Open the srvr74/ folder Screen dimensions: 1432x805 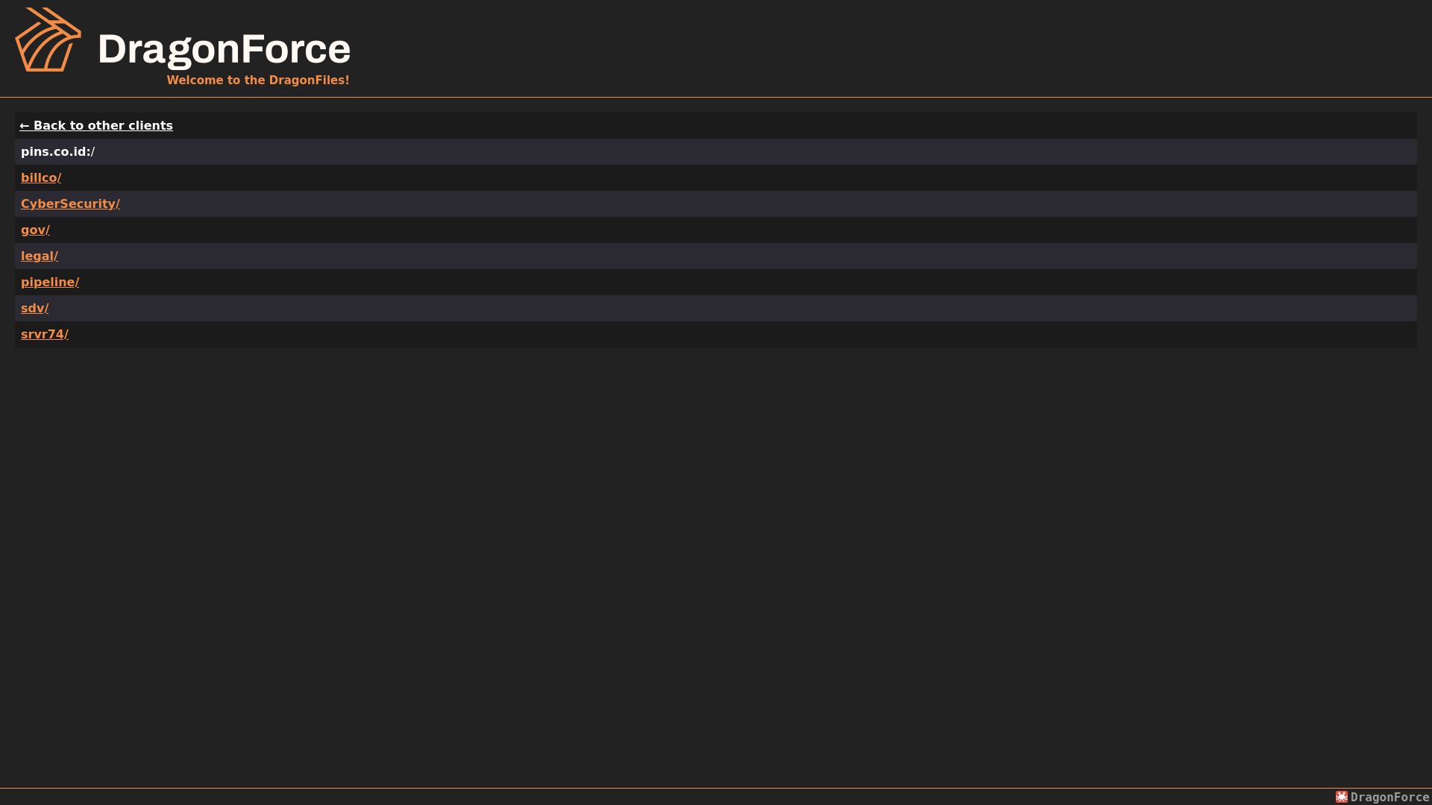tap(45, 334)
